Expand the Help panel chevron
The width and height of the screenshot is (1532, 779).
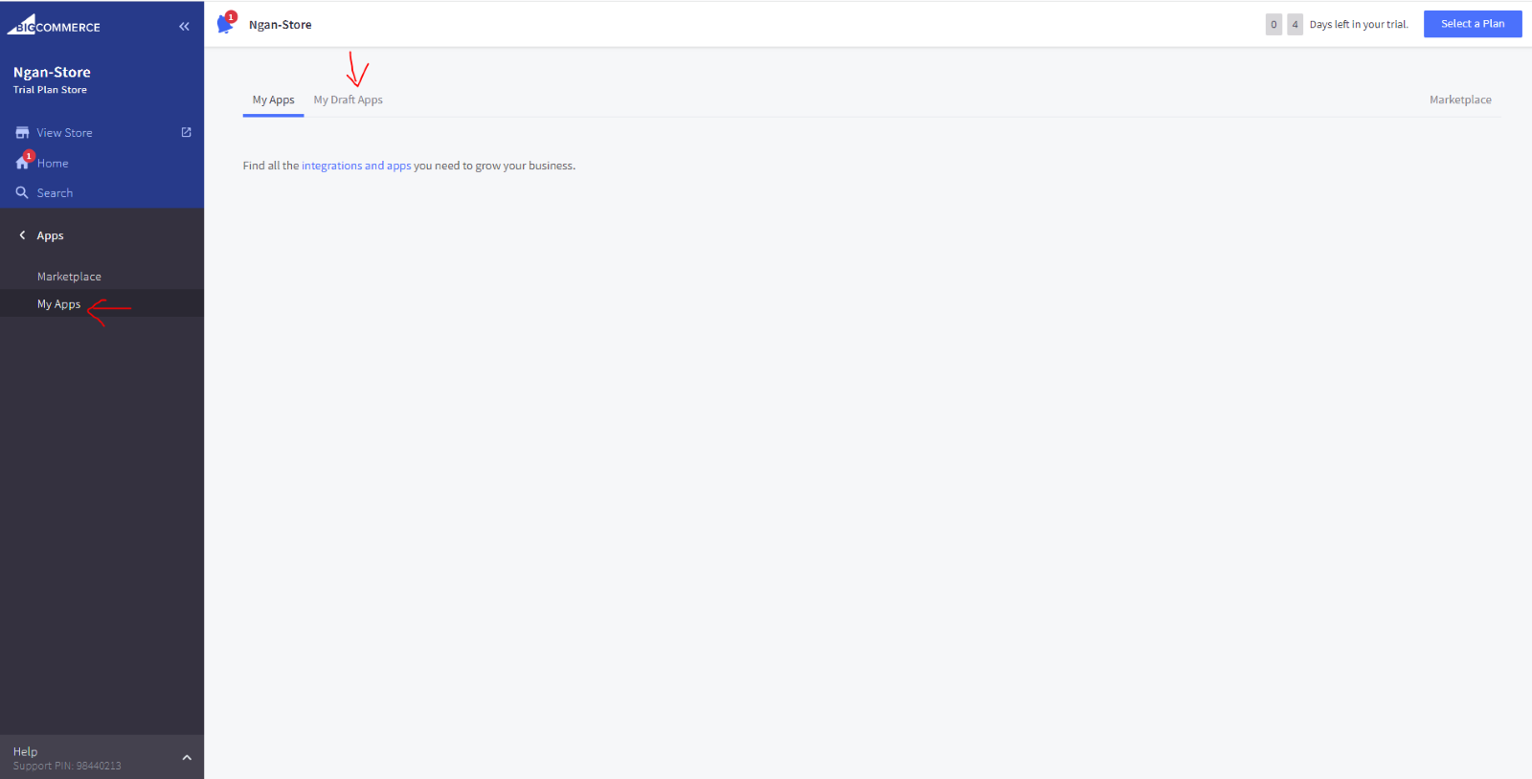coord(187,758)
